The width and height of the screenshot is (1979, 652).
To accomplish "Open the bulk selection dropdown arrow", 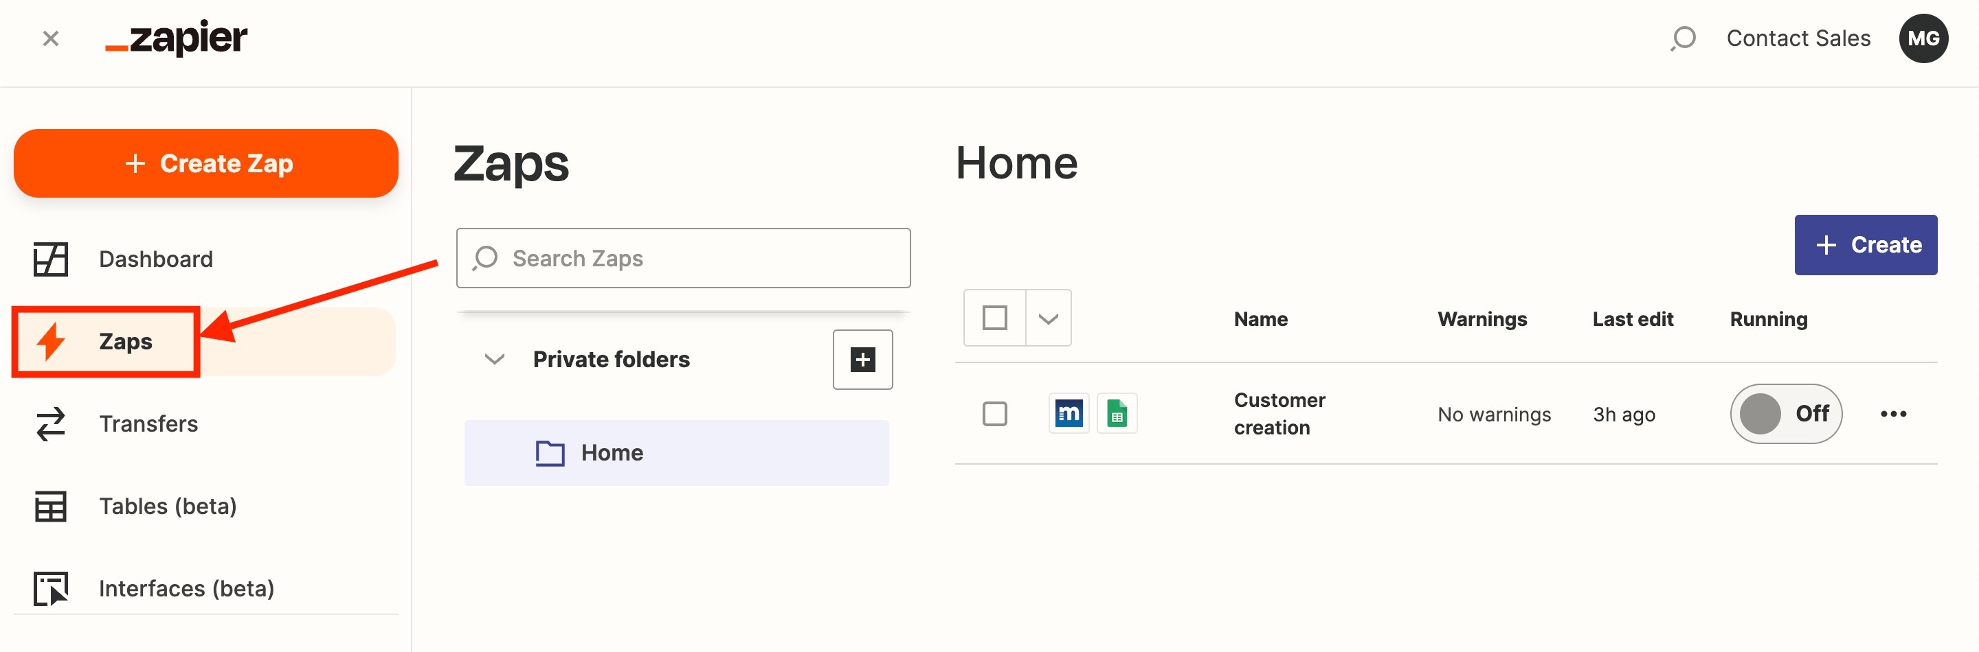I will 1048,318.
